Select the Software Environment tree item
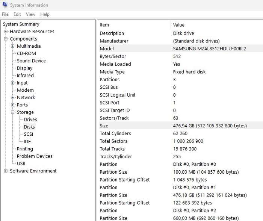The image size is (263, 221). 33,171
